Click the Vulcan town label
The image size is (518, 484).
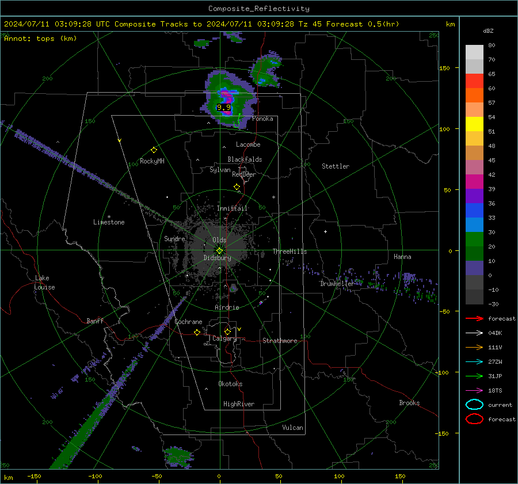click(292, 428)
